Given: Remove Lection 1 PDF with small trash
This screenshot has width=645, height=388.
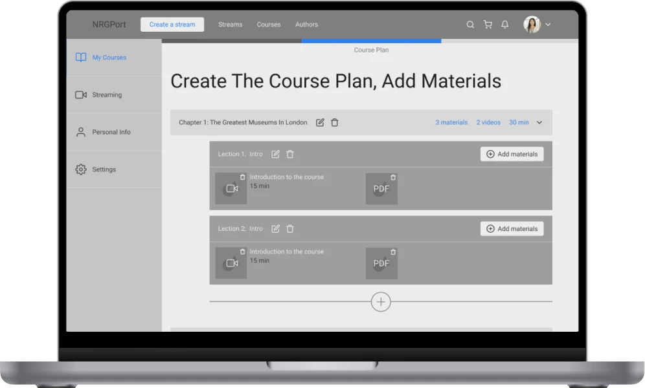Looking at the screenshot, I should 393,177.
